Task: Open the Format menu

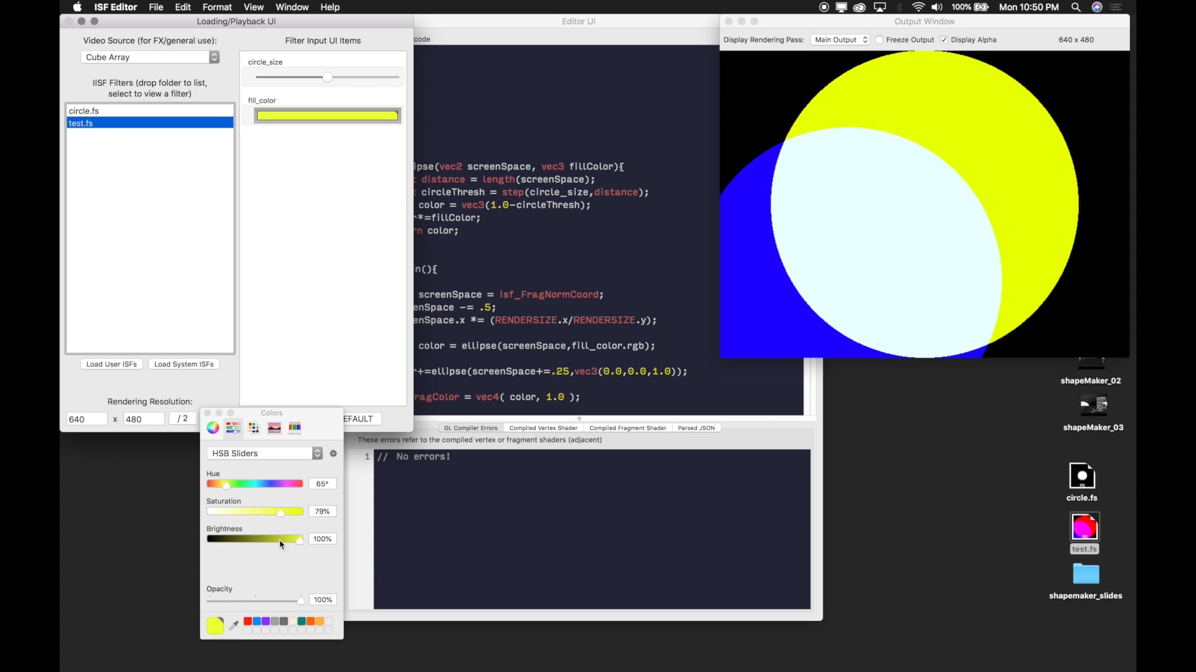Action: point(217,7)
